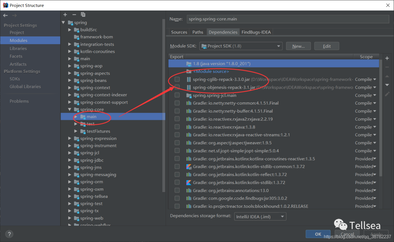Viewport: 394px width, 242px height.
Task: Open the dependencies storage format dropdown
Action: pos(260,216)
